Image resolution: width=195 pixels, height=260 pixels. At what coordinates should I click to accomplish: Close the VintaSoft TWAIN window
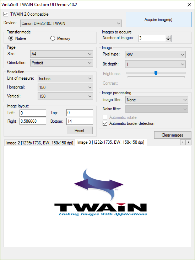189,5
